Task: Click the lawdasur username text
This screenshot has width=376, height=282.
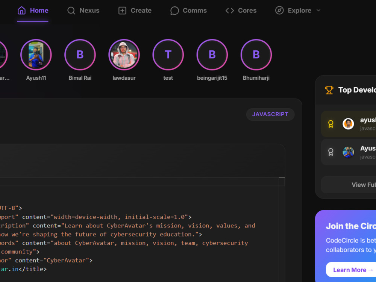Action: pos(124,78)
